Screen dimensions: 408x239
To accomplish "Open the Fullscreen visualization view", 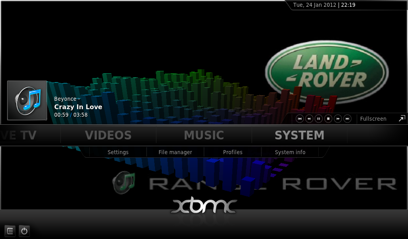I will (x=373, y=119).
